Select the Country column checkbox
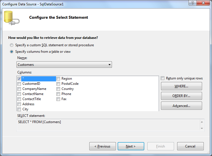The height and width of the screenshot is (156, 212). (58, 89)
